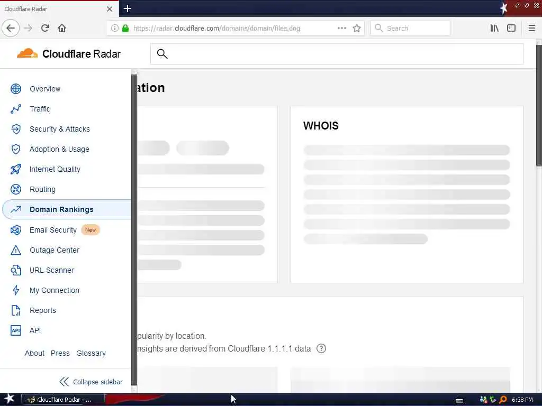
Task: Open the browser hamburger menu
Action: (531, 28)
